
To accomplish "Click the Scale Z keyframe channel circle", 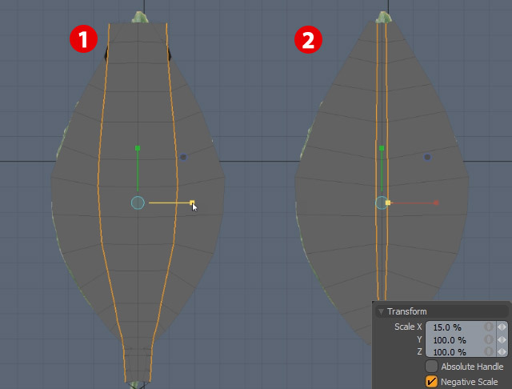I will tap(489, 351).
